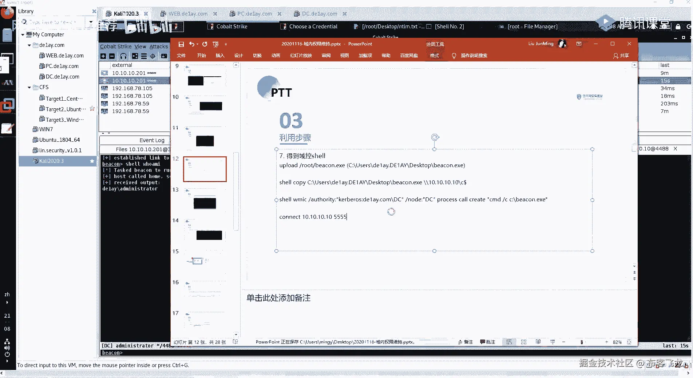Open the ribbon display options icon

[579, 44]
